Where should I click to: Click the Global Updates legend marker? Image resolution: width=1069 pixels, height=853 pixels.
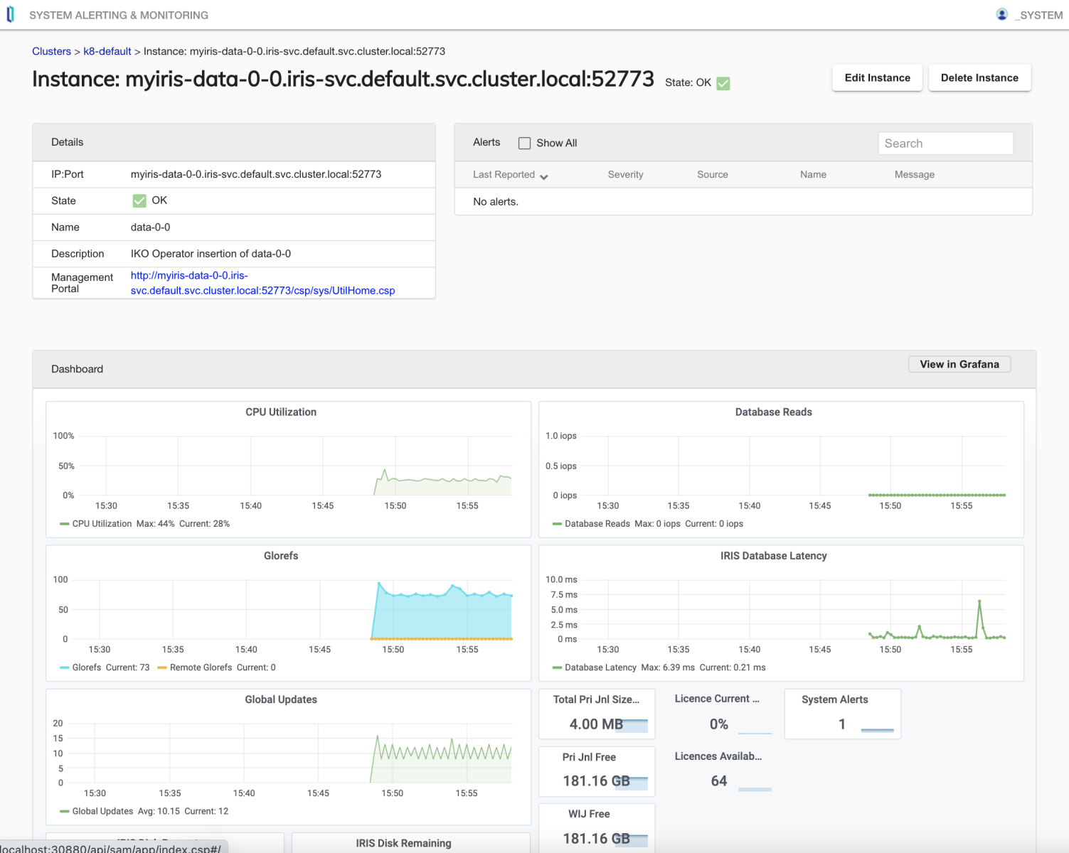(65, 811)
